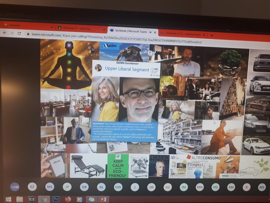The width and height of the screenshot is (270, 203).
Task: Open the photos stack taskbar icon
Action: [91, 199]
